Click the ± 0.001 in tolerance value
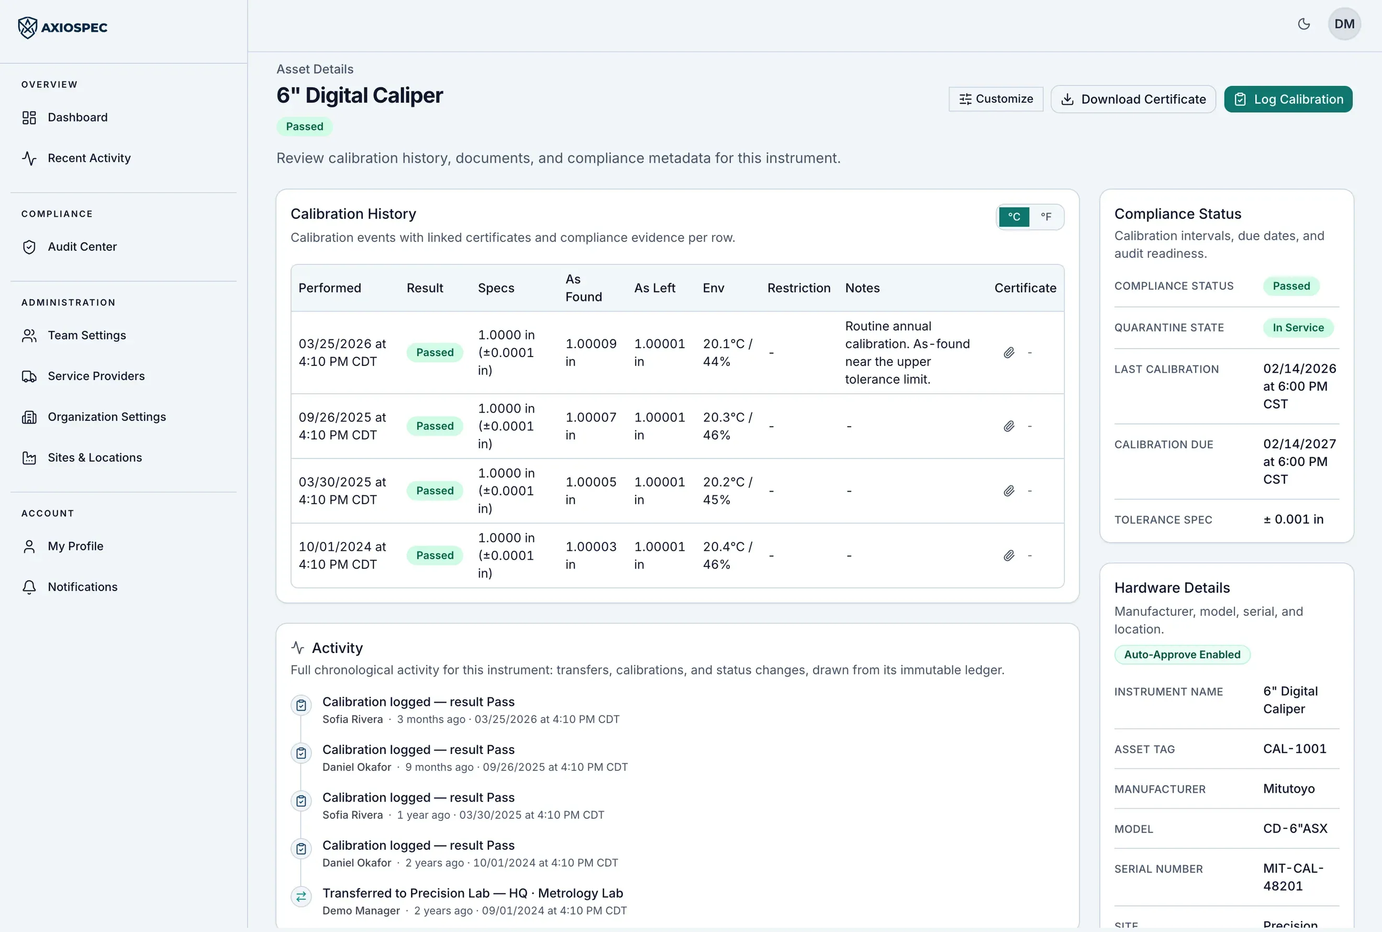 click(1293, 519)
